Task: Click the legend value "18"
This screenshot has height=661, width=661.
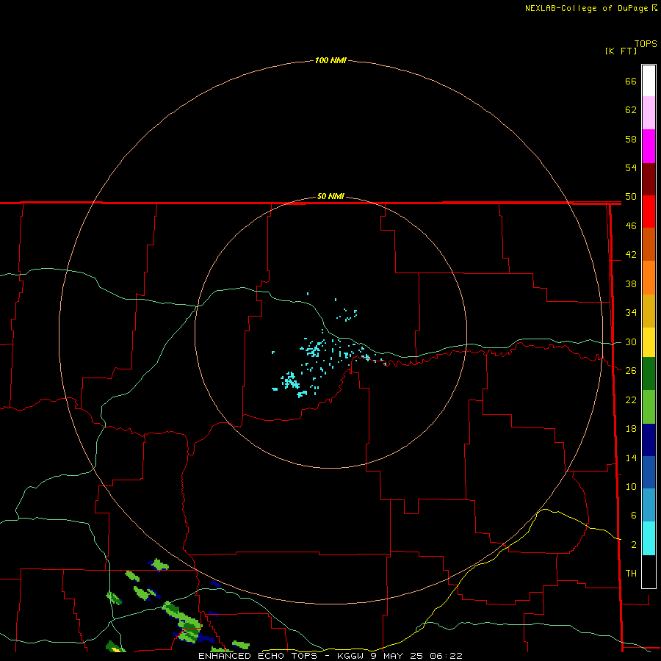Action: coord(631,429)
